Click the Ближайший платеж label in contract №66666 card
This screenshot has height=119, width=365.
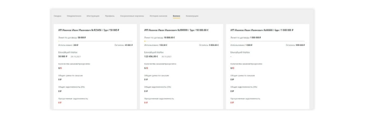(240, 52)
